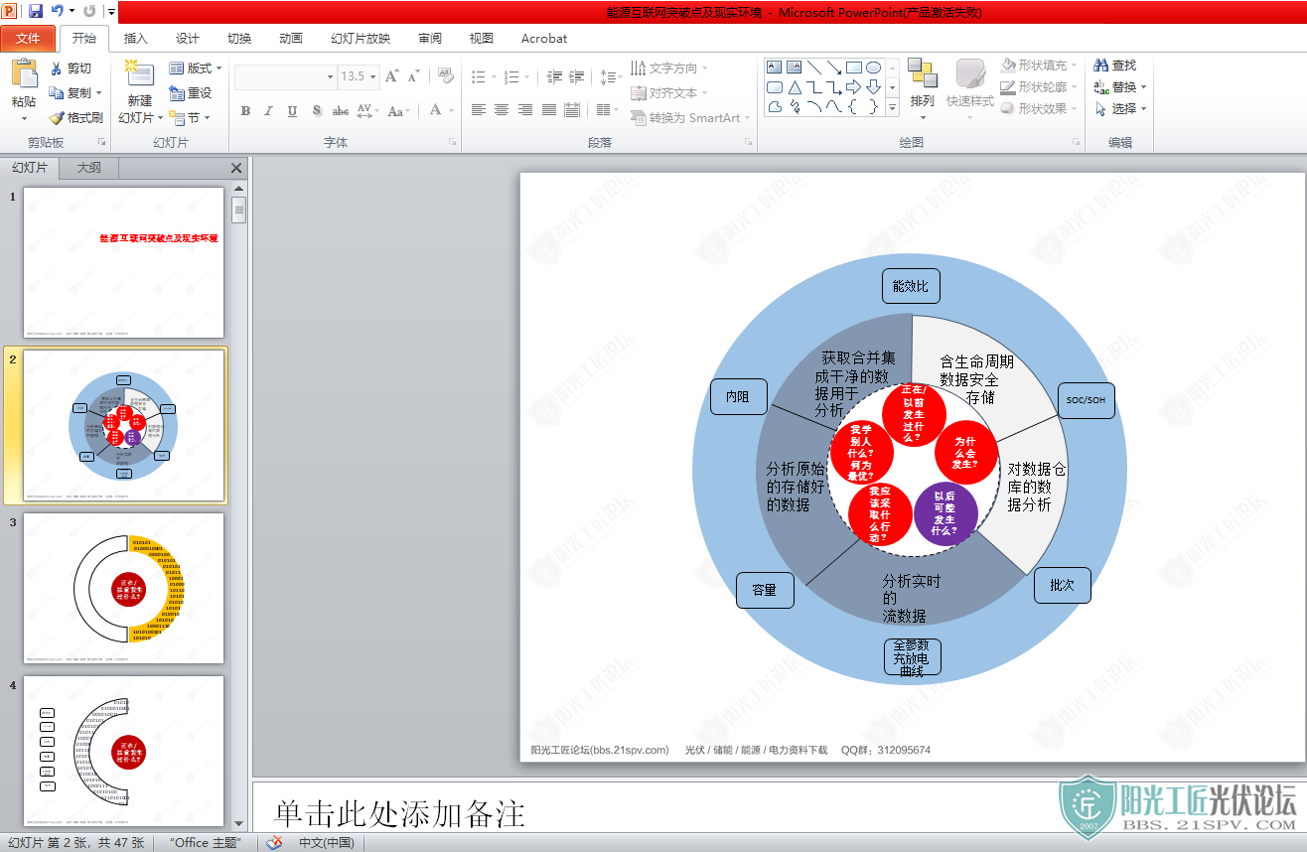Reset the slide with 重设 icon
Image resolution: width=1307 pixels, height=852 pixels.
(x=177, y=92)
